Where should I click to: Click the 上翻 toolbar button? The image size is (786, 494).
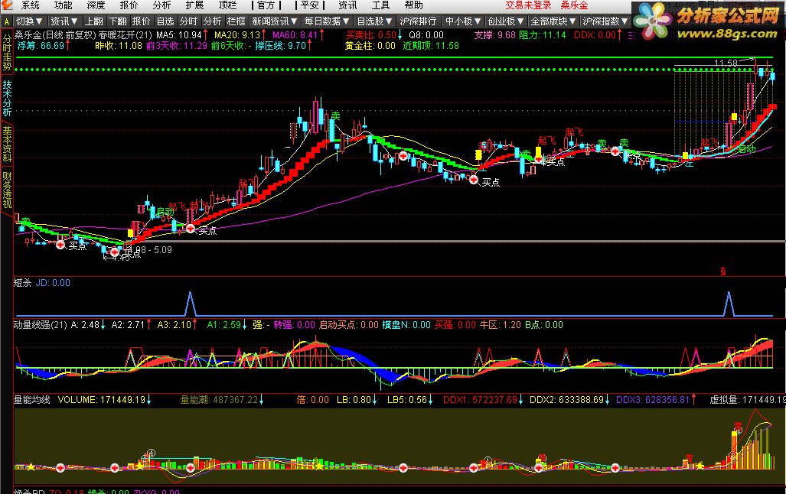click(x=93, y=21)
